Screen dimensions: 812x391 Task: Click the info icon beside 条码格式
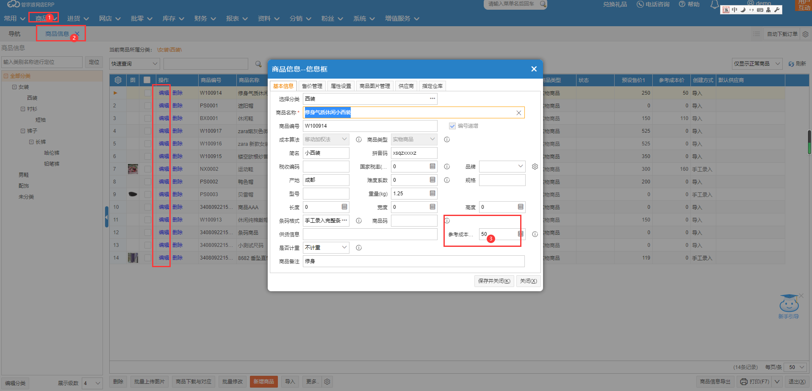coord(359,221)
